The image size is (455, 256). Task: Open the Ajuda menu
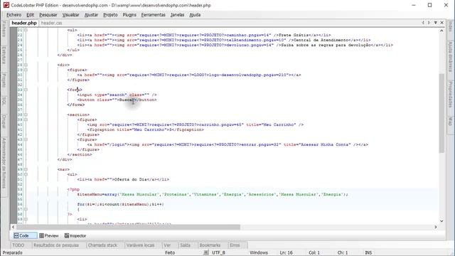tap(195, 15)
